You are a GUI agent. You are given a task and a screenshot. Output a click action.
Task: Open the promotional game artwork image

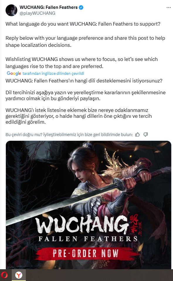[89, 205]
